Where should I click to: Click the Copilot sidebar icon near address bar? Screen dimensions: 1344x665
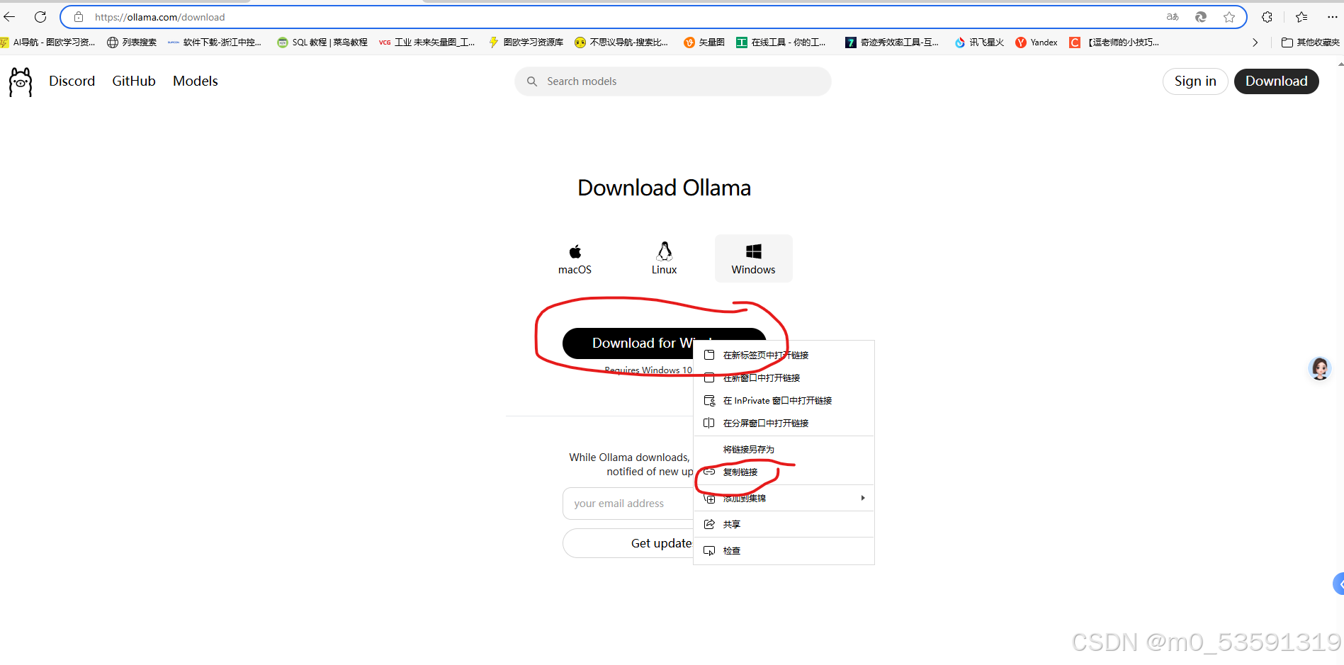click(x=1201, y=17)
